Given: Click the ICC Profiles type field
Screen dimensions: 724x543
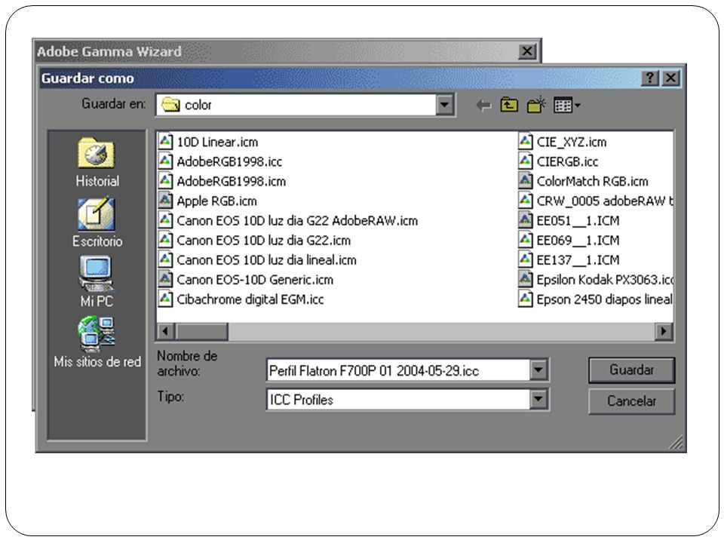Looking at the screenshot, I should coord(398,400).
